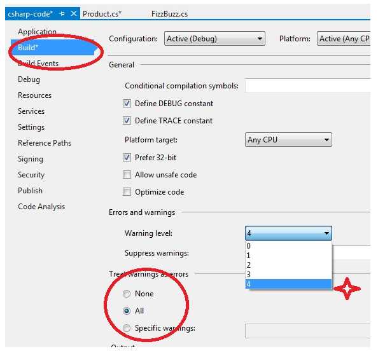Screen dimensions: 378x351
Task: Toggle Define TRACE constant checkbox
Action: (127, 120)
